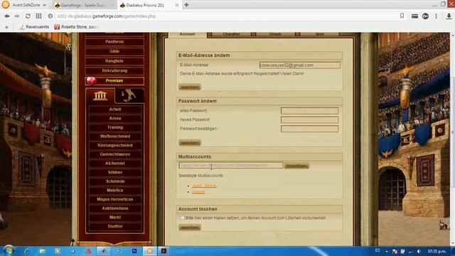Go back to the previous page
455x256 pixels.
click(x=7, y=16)
